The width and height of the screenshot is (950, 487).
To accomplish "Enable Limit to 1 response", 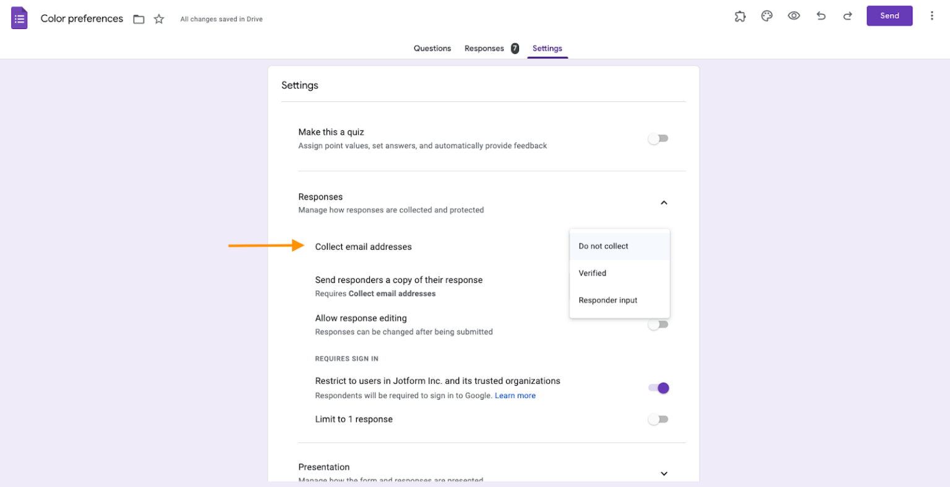I will [657, 419].
